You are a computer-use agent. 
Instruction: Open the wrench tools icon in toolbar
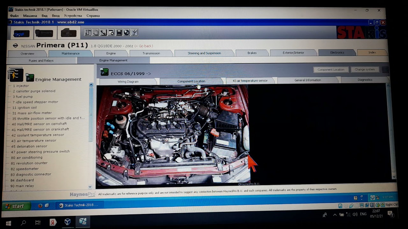88,32
